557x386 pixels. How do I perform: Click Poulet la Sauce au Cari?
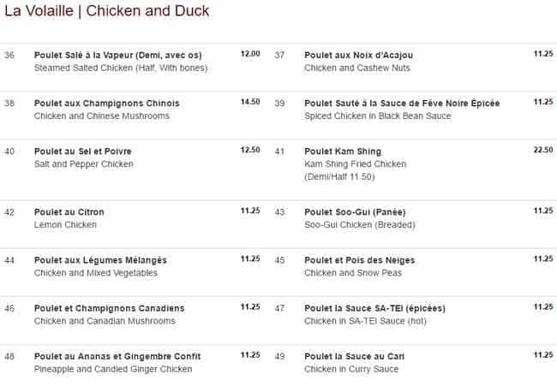click(x=354, y=356)
